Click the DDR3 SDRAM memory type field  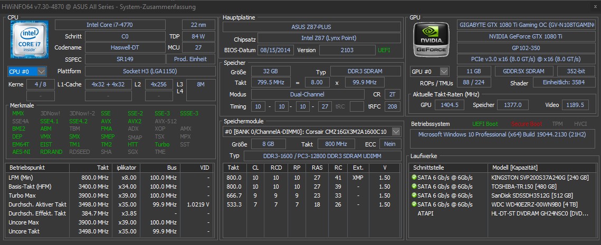click(x=365, y=72)
